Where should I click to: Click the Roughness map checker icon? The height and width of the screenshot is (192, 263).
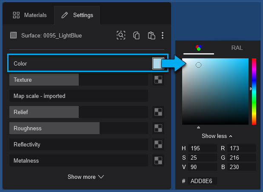pyautogui.click(x=158, y=128)
